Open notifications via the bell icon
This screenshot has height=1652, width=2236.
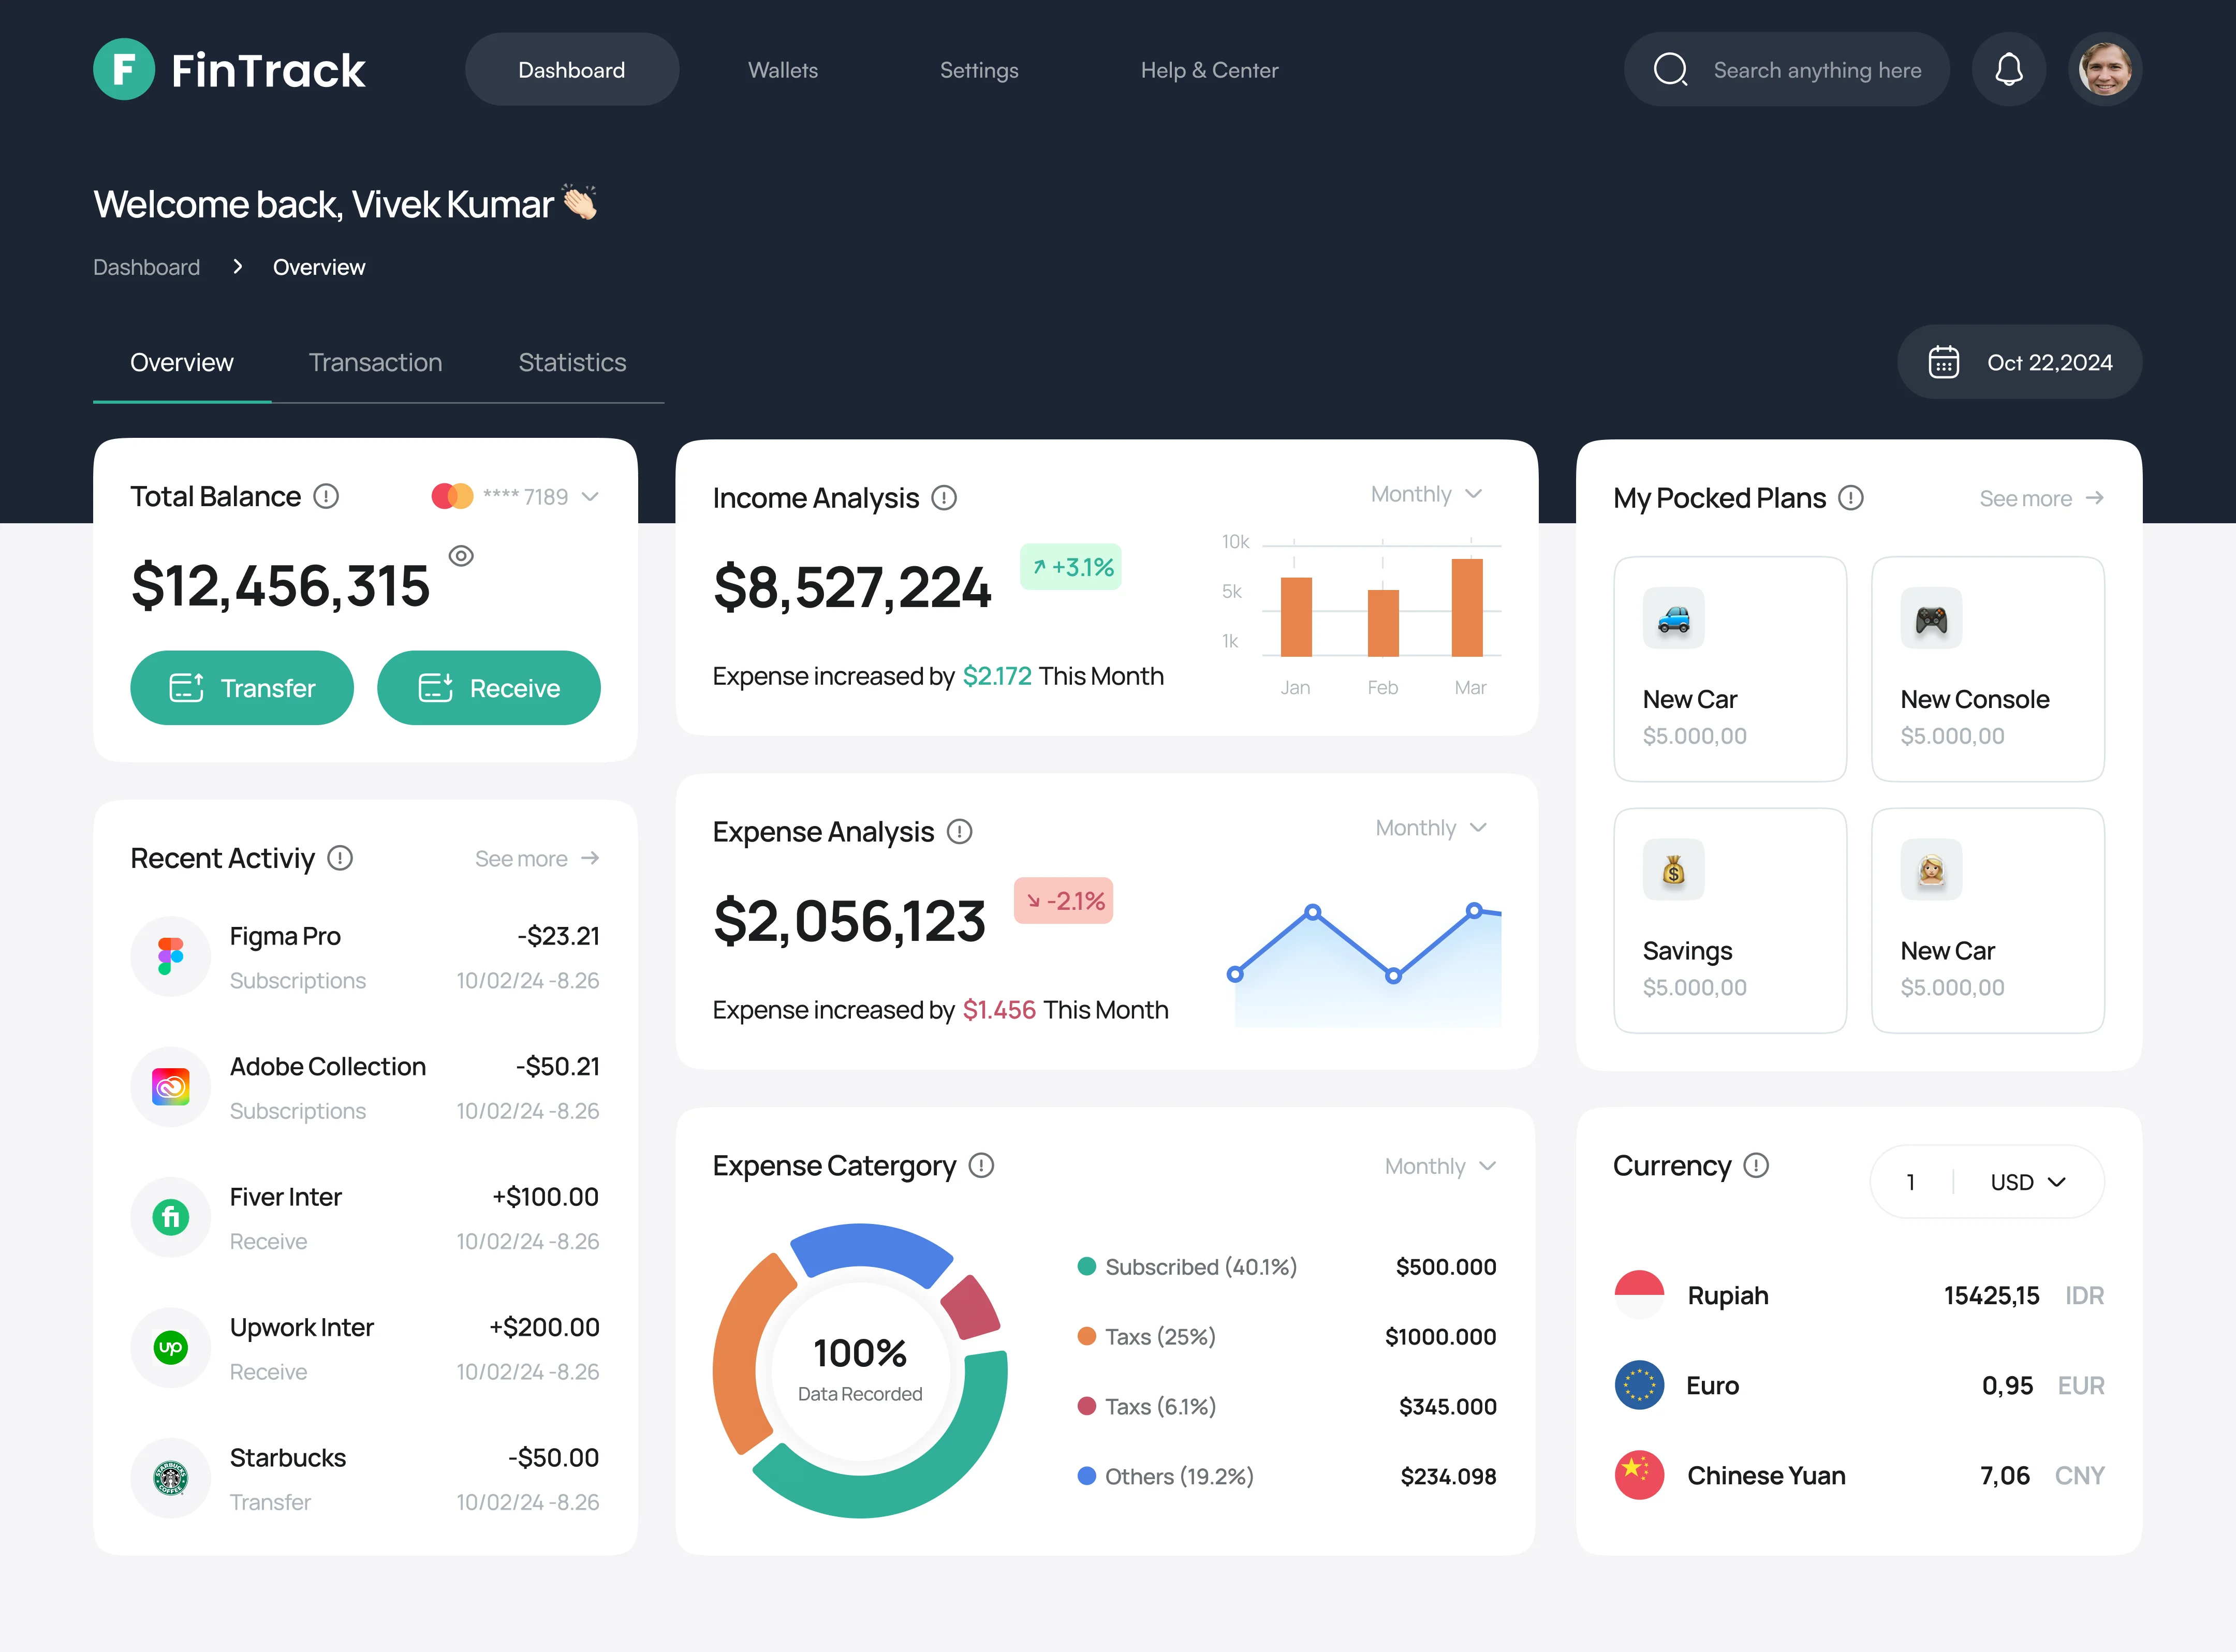2009,69
